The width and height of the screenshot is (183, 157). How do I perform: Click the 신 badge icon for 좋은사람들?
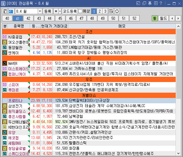[x=5, y=117]
